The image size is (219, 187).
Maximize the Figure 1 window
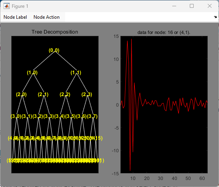click(192, 6)
